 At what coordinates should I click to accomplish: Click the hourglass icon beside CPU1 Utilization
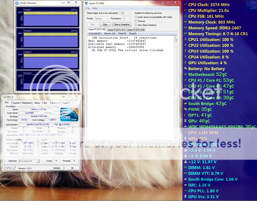click(x=185, y=39)
